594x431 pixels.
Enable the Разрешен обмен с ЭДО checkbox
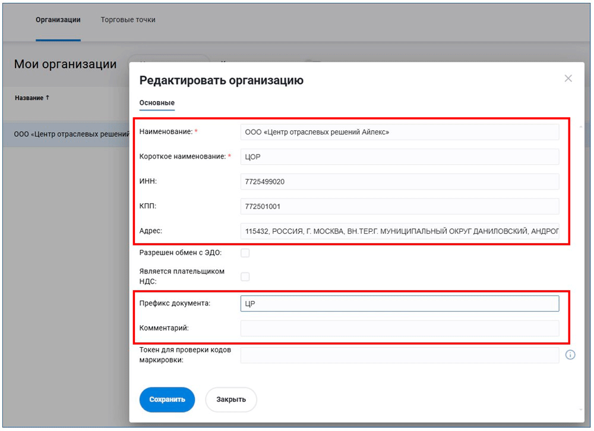[x=245, y=253]
